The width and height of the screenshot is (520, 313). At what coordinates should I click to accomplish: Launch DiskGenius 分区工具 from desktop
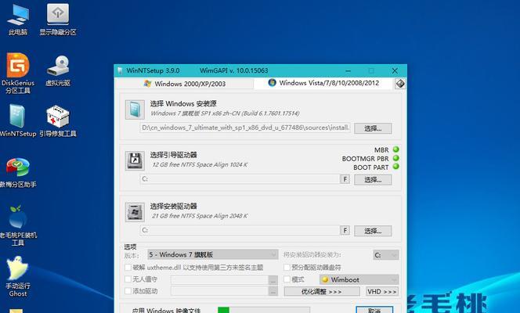(x=18, y=74)
